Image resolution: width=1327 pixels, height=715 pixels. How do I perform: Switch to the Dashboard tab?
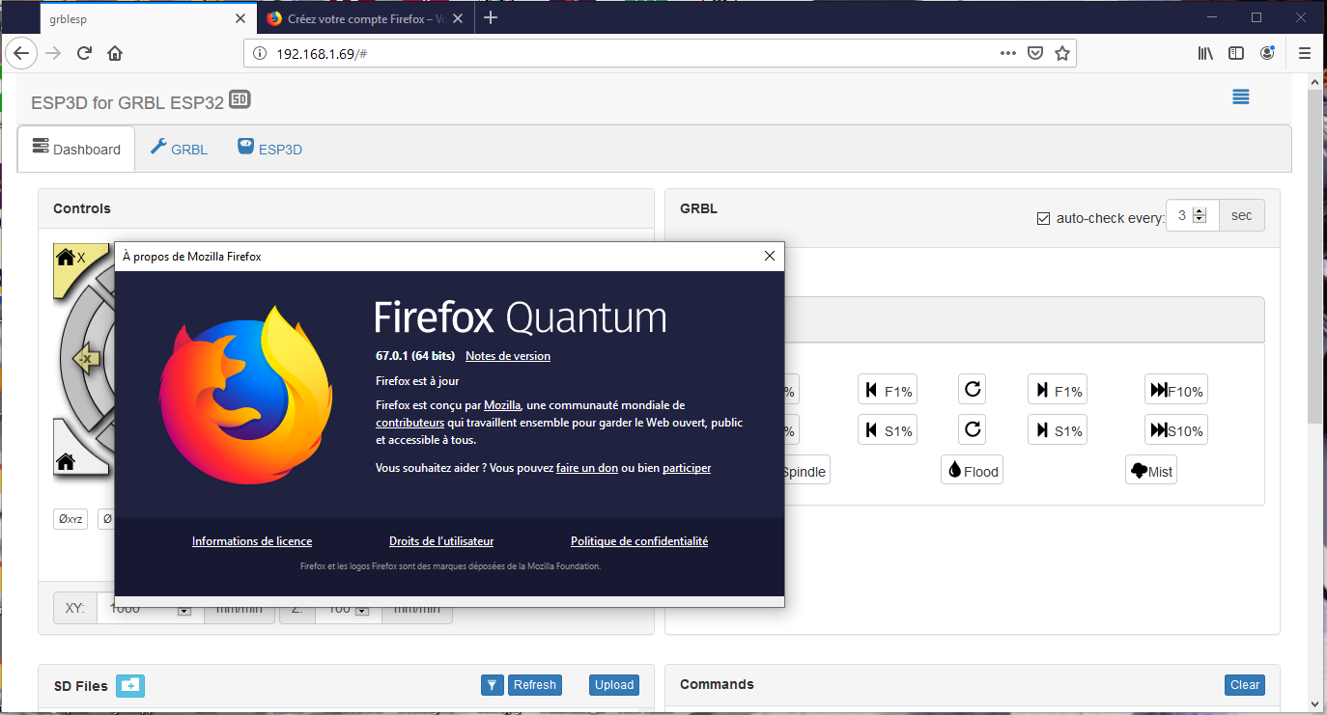coord(76,149)
